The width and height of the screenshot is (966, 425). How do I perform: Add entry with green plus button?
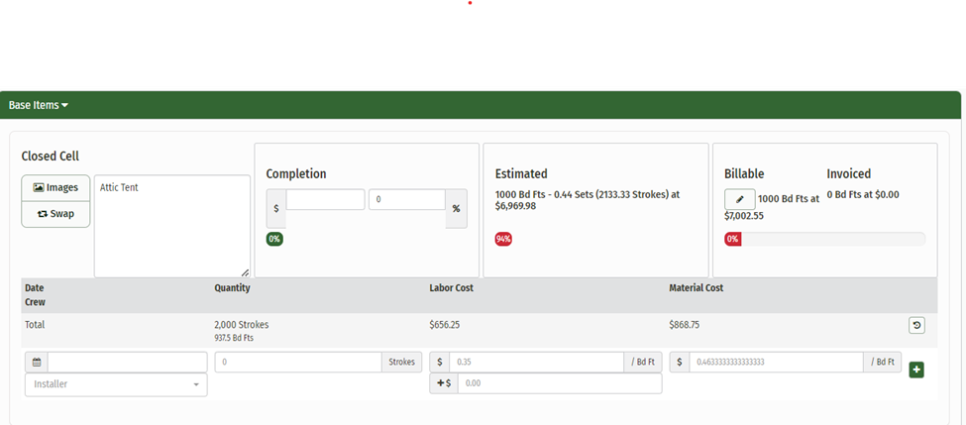(x=916, y=371)
